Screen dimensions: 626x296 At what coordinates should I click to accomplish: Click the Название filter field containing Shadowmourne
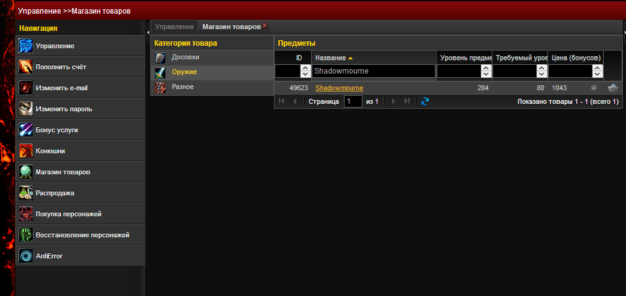coord(374,72)
